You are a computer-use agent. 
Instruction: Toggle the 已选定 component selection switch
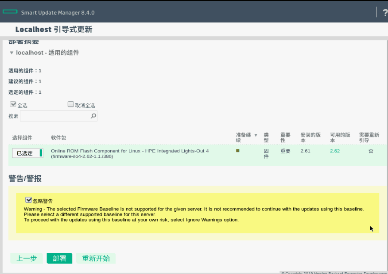point(27,153)
